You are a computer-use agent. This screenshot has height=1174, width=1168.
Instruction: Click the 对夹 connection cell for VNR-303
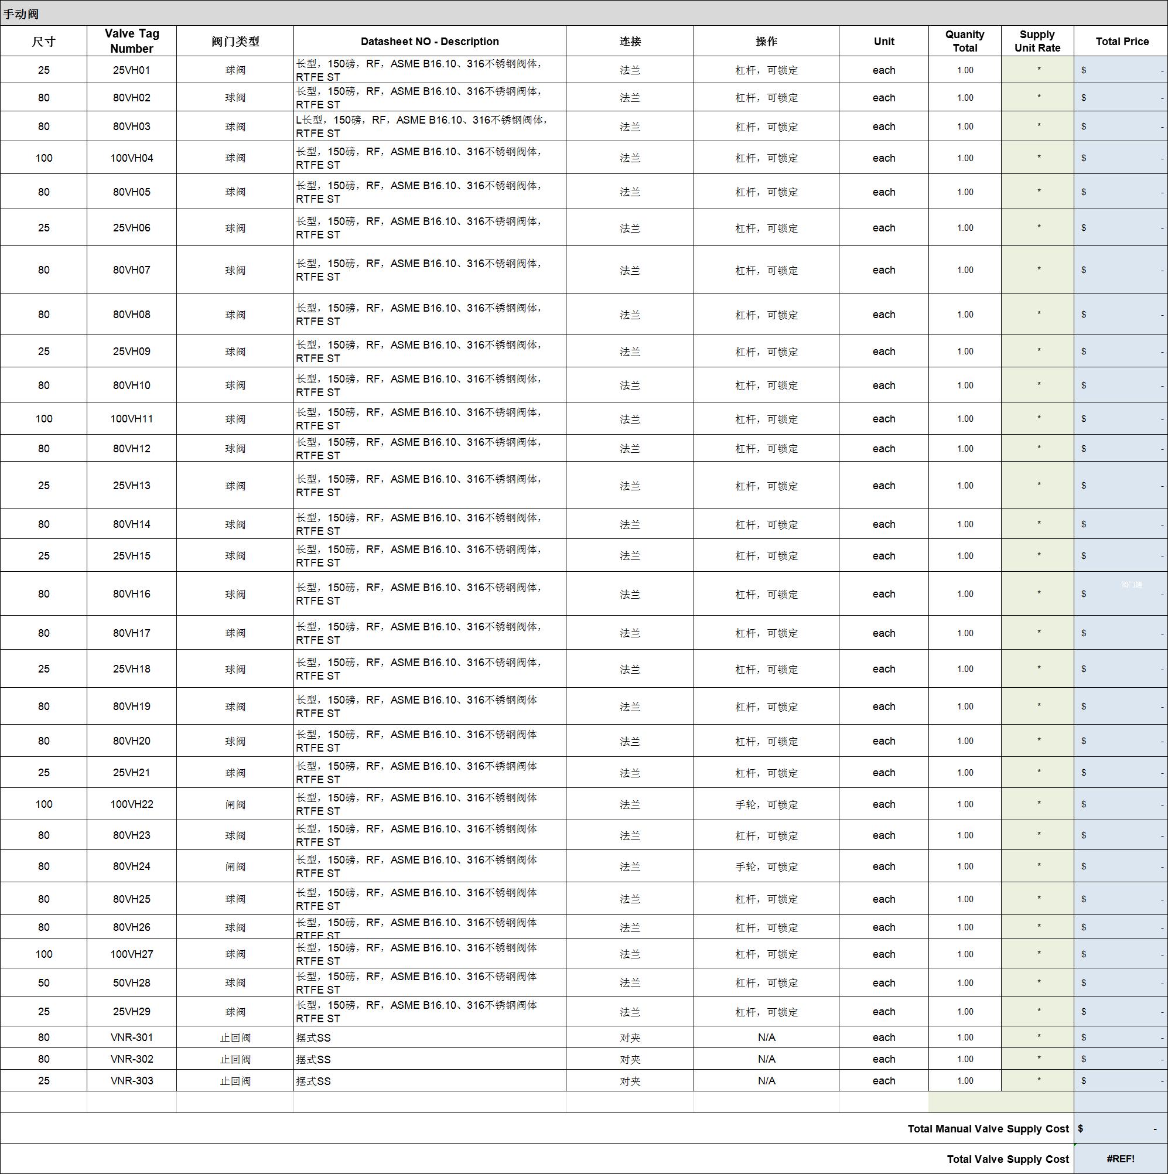click(x=630, y=1081)
